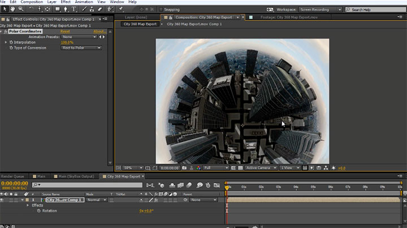
Task: Open the Rect to Polar conversion dropdown
Action: [81, 47]
